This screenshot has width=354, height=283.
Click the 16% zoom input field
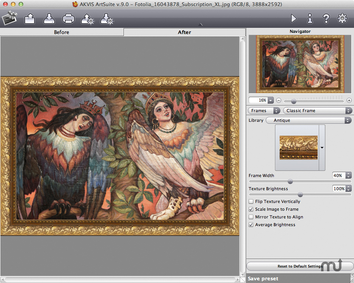click(x=258, y=100)
